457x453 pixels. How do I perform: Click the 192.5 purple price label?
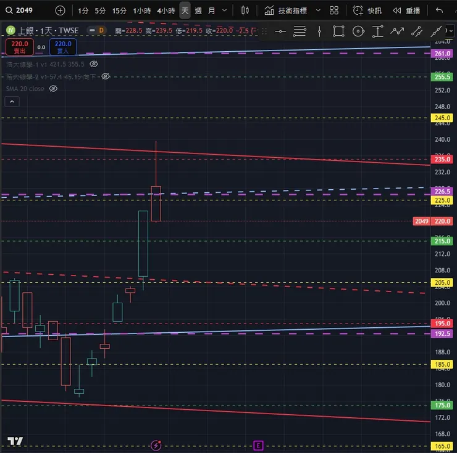442,333
